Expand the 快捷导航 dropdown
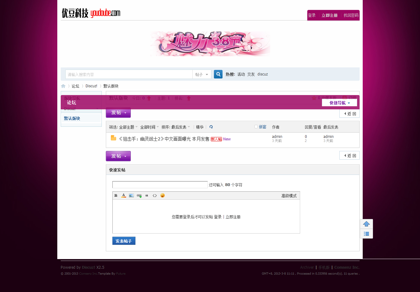The height and width of the screenshot is (292, 420). tap(339, 103)
